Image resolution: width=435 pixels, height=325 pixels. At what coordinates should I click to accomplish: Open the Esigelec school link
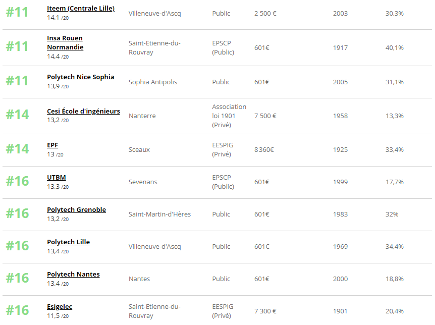tap(60, 307)
